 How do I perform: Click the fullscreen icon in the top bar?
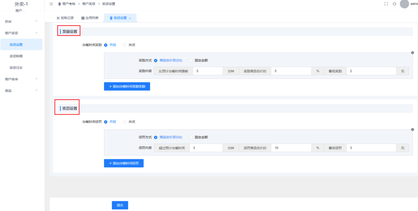click(386, 4)
